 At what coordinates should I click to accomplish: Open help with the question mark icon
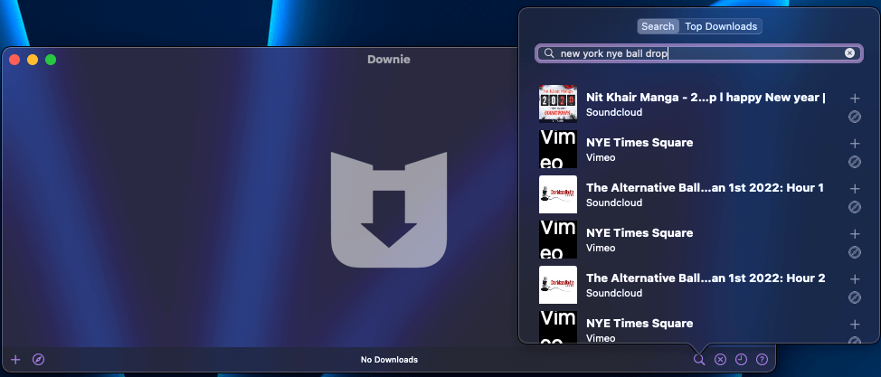point(762,360)
